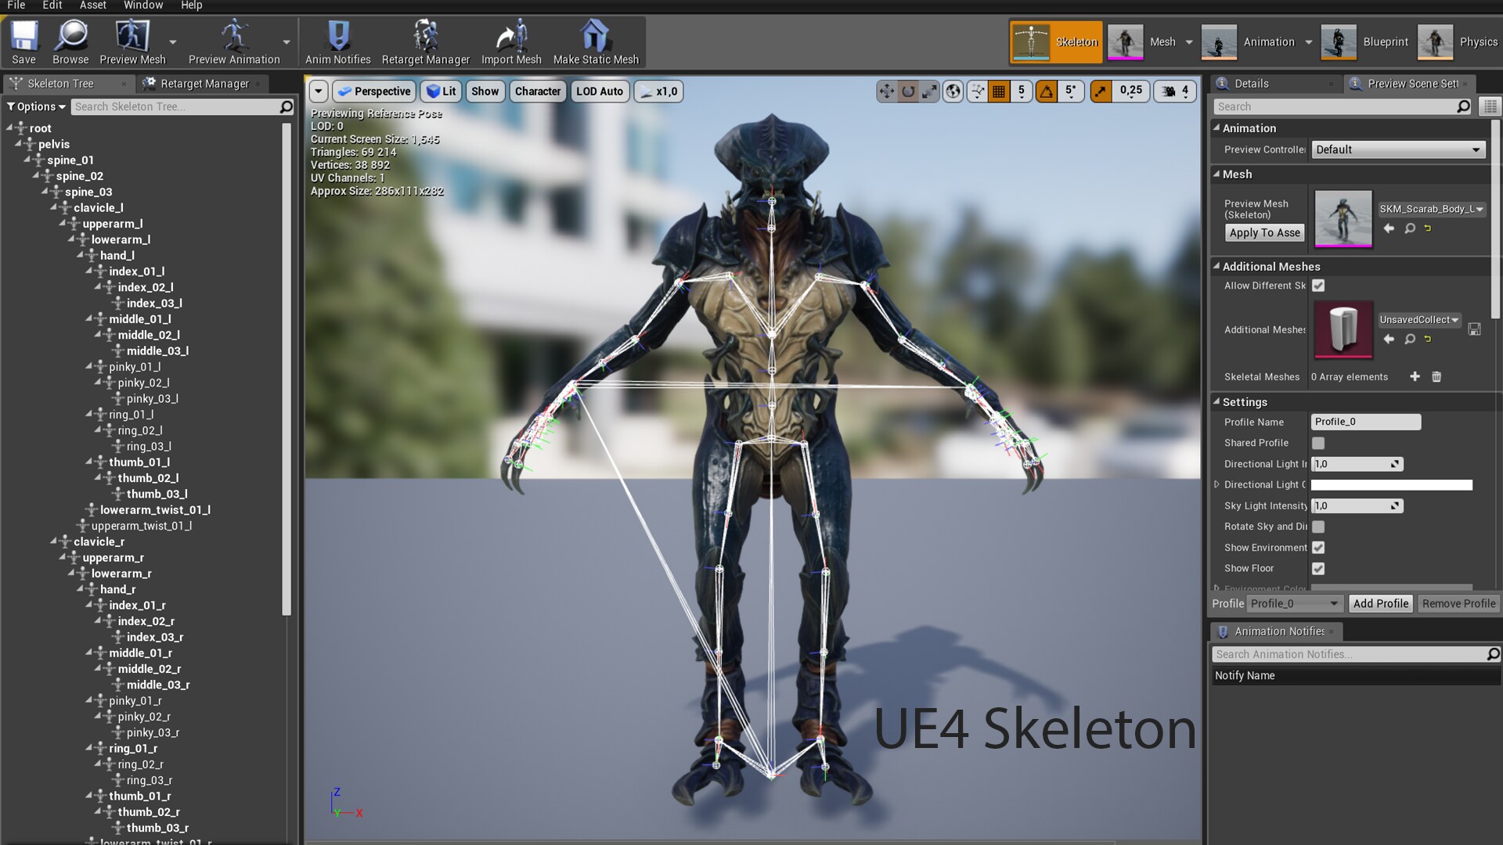This screenshot has height=845, width=1503.
Task: Open Skeleton Tree Options dropdown
Action: (36, 106)
